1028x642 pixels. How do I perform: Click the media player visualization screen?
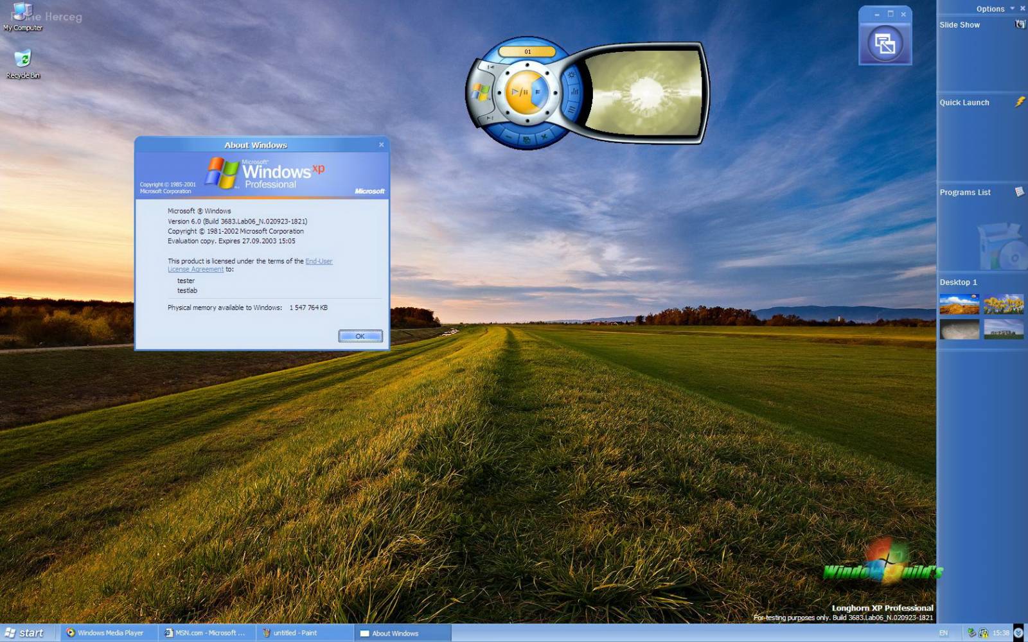(x=644, y=94)
